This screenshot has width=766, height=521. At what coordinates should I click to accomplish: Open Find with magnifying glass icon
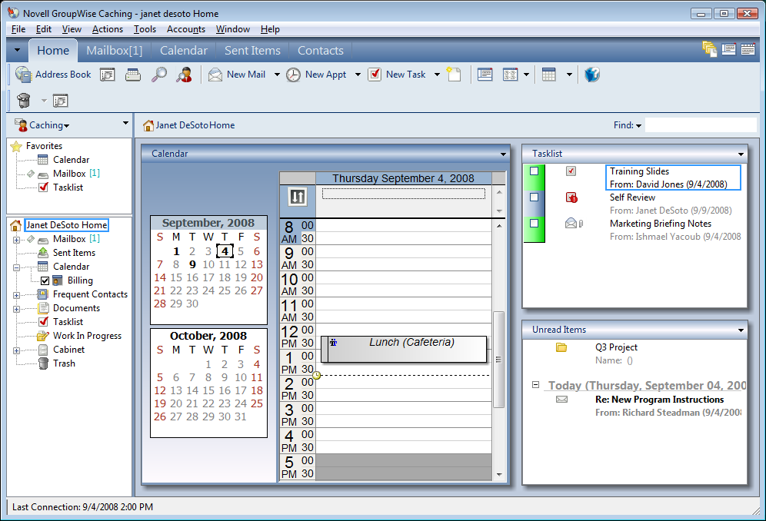pyautogui.click(x=158, y=75)
